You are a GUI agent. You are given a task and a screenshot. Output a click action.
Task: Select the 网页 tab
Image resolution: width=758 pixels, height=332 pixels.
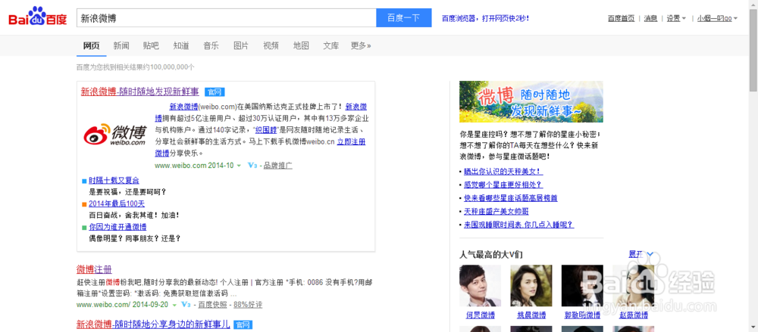pos(92,46)
